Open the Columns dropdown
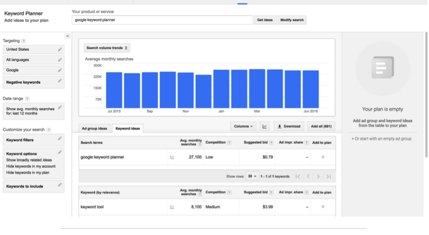 (243, 126)
